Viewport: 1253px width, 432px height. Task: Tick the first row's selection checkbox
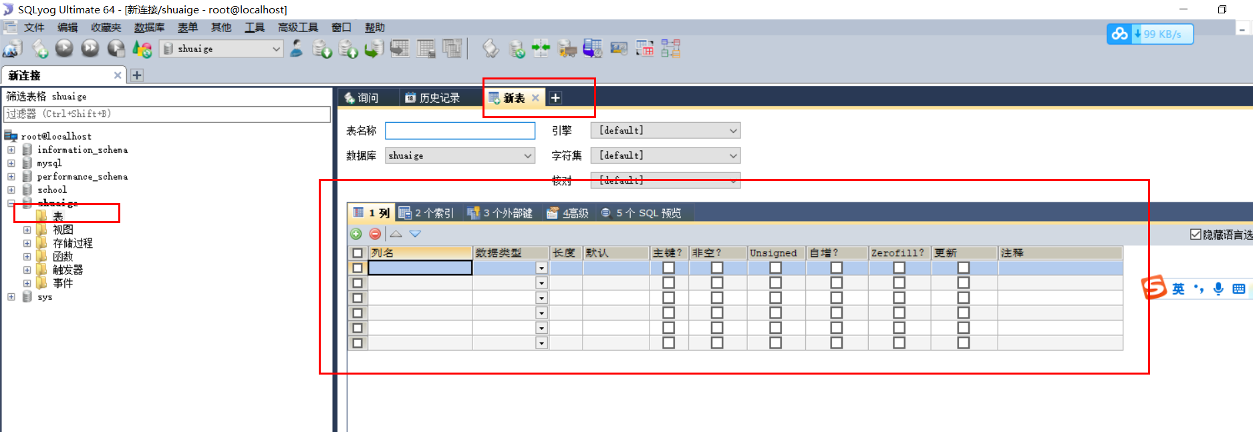358,268
